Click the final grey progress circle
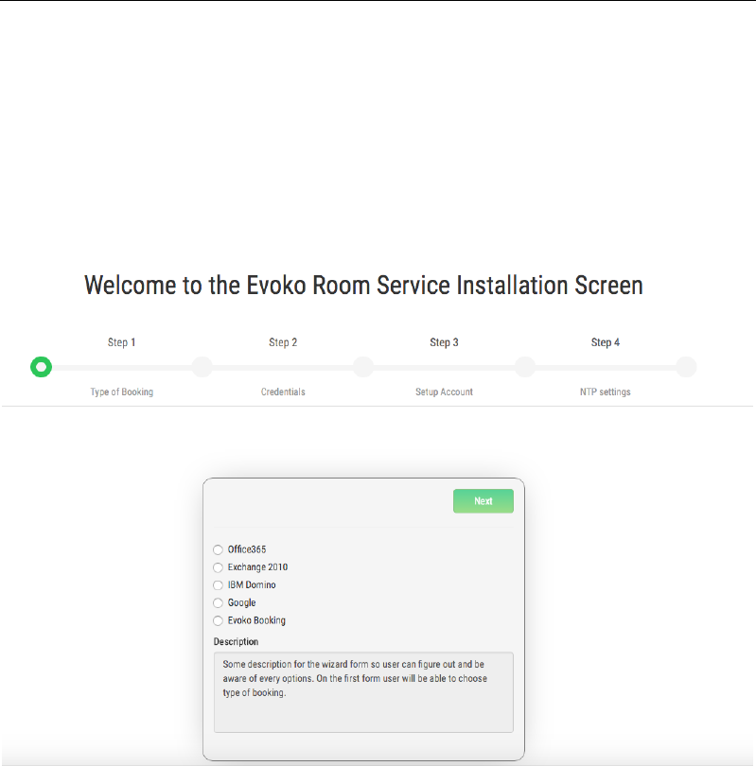Screen dimensions: 756x766 686,367
